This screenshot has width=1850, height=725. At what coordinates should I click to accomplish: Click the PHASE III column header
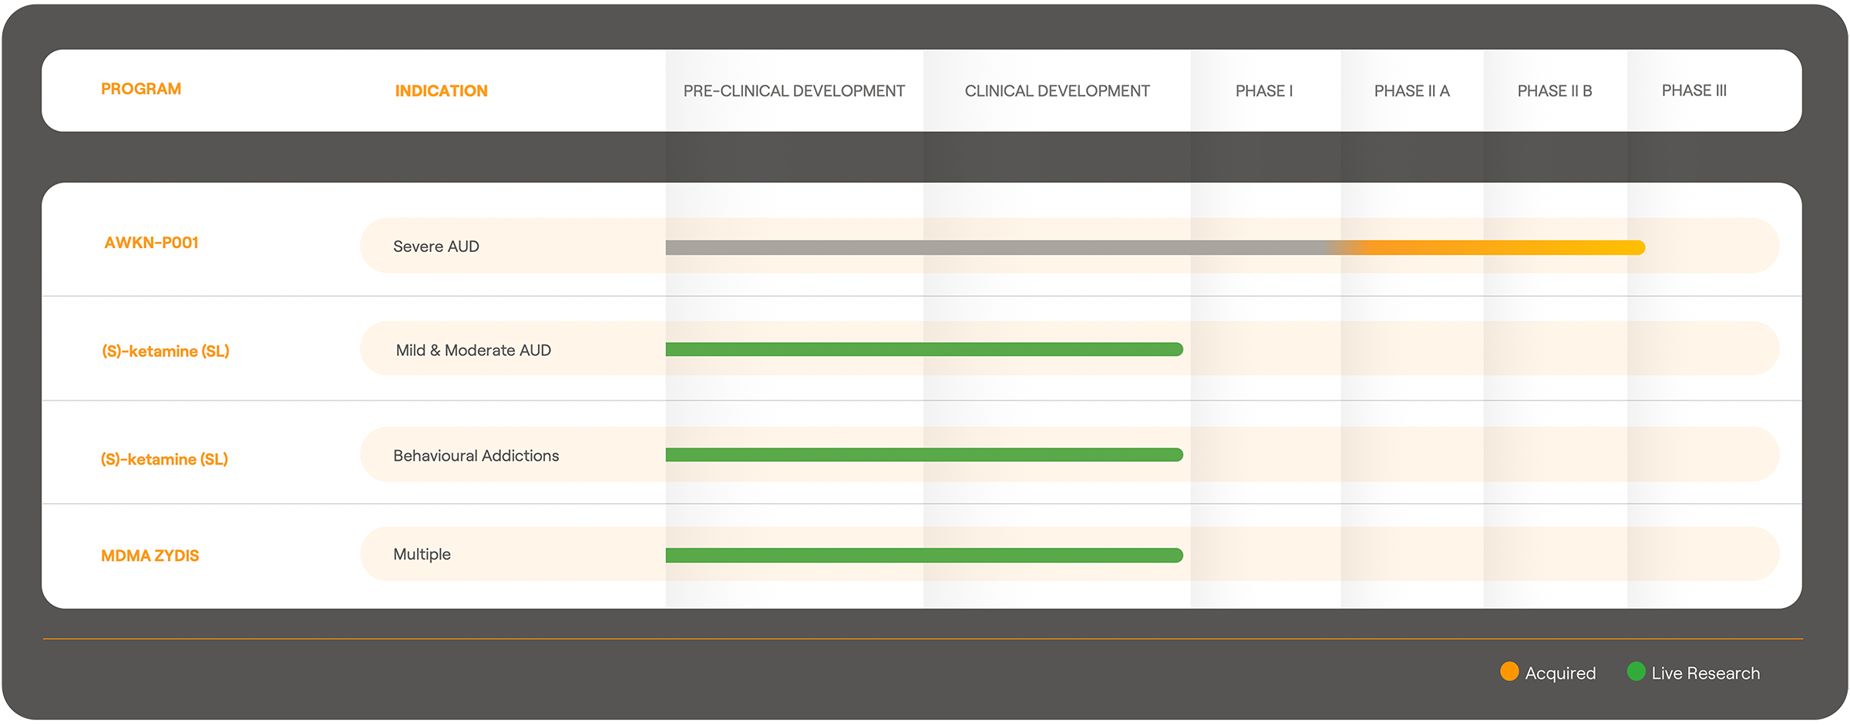pos(1694,91)
